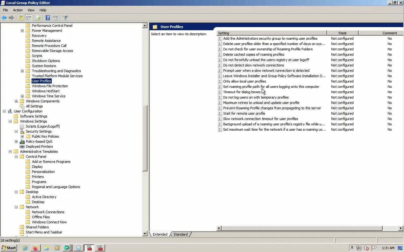404x252 pixels.
Task: Click the User Configuration node icon
Action: pyautogui.click(x=10, y=111)
